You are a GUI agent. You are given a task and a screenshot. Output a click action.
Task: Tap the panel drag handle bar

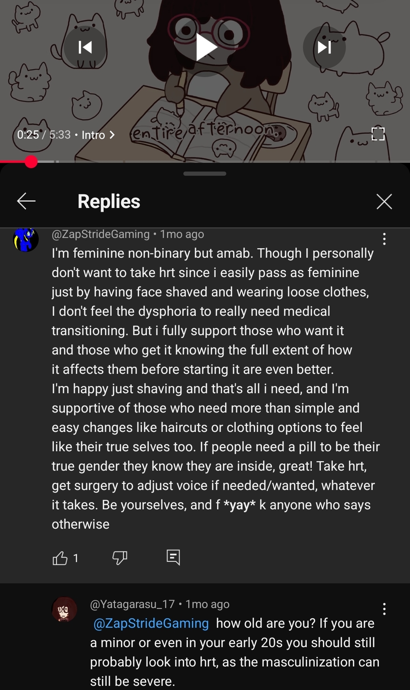point(205,173)
